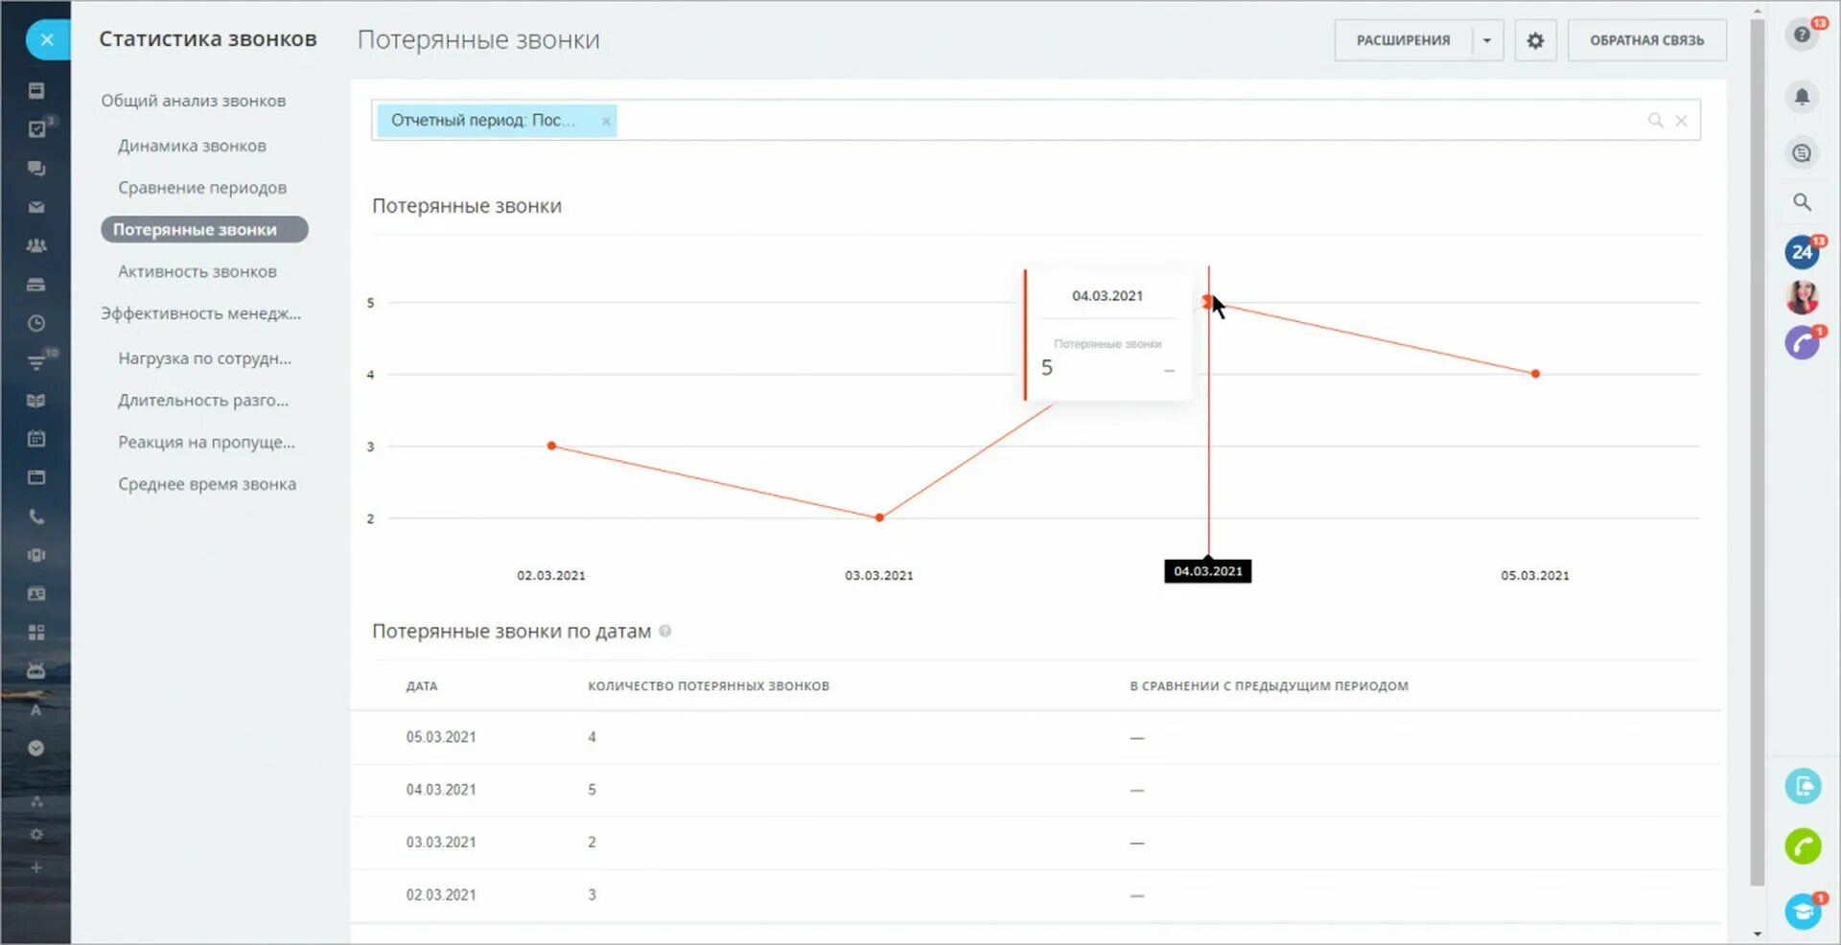Expand the РАСШИРЕНИЯ dropdown arrow
Viewport: 1841px width, 945px height.
click(1487, 40)
